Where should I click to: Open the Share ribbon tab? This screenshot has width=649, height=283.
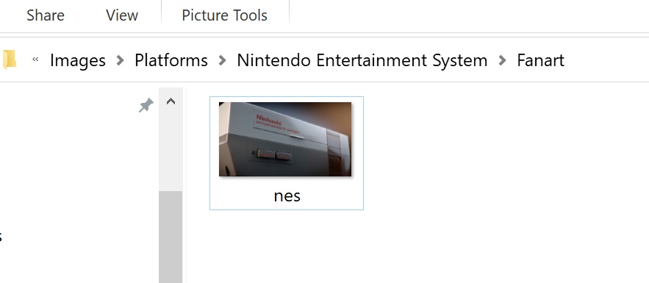pos(45,15)
